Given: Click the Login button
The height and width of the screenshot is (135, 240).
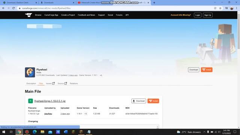Looking at the screenshot, I should point(198,15).
